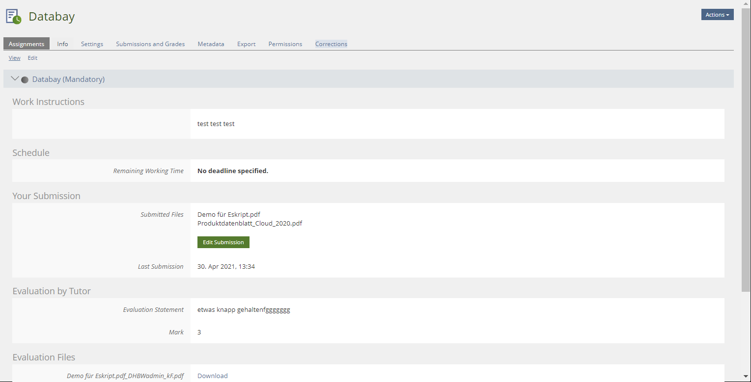Open the Permissions tab
Image resolution: width=751 pixels, height=382 pixels.
[285, 44]
